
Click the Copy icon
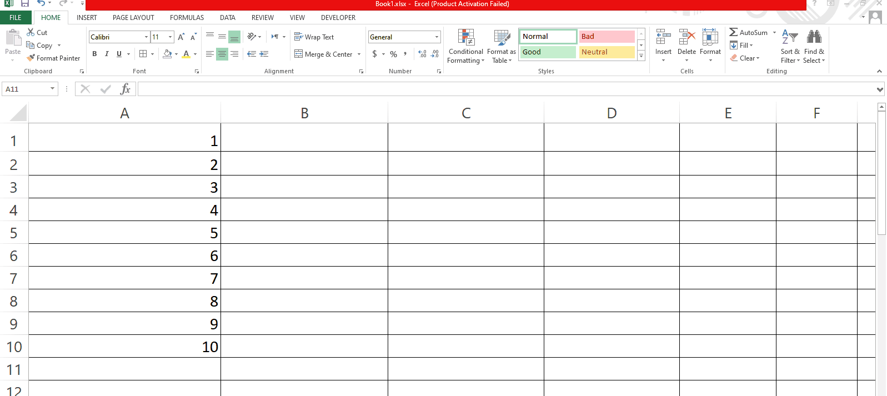click(x=31, y=45)
